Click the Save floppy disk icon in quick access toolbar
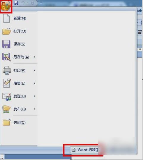Screen dimensions: 143x160 (16, 3)
